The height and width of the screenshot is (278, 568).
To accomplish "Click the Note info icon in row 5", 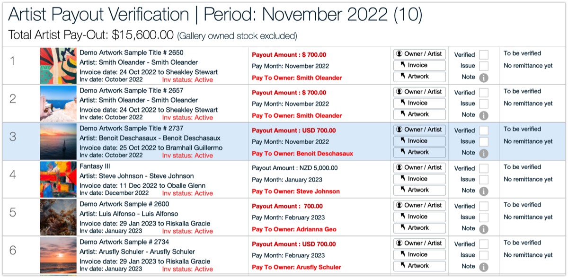I will pyautogui.click(x=483, y=229).
